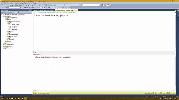Click the Windows Start button

coord(2,99)
